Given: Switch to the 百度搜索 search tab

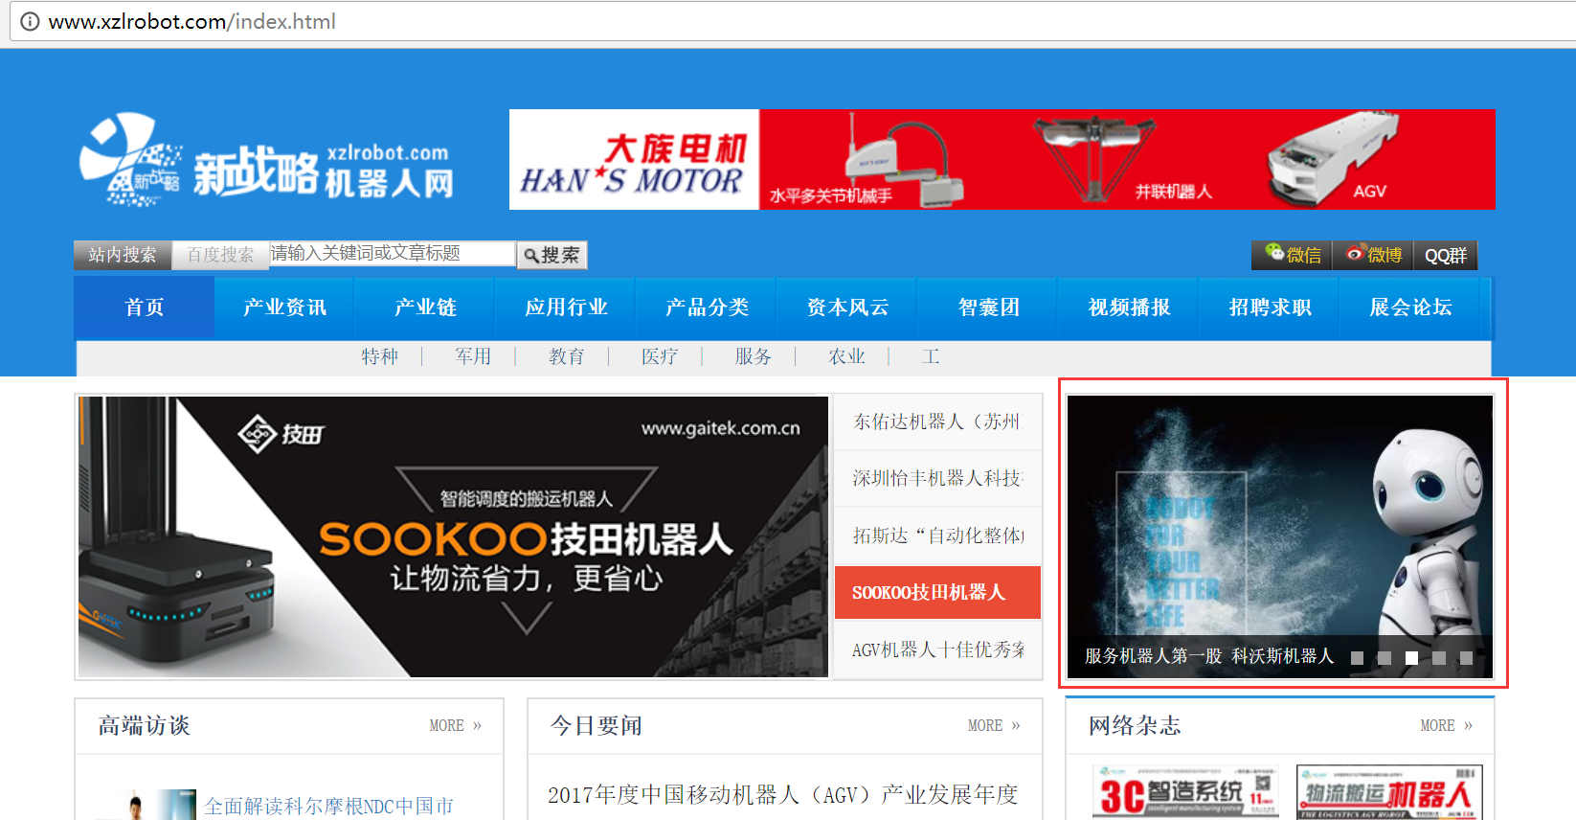Looking at the screenshot, I should tap(220, 255).
